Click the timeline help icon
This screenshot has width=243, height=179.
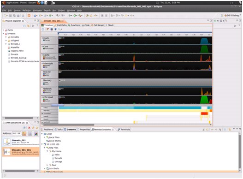coord(43,29)
